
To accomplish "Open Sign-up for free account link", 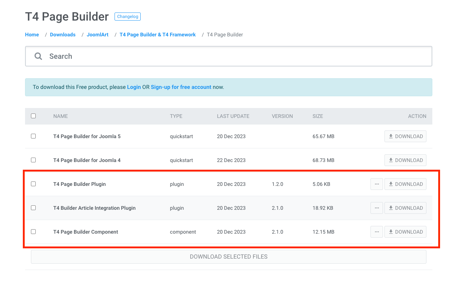I will point(181,87).
